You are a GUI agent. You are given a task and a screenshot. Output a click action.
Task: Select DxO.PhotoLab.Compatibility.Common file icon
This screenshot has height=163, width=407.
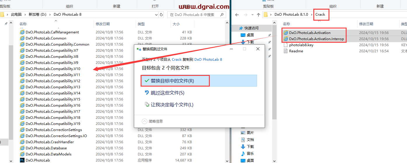tap(22, 44)
